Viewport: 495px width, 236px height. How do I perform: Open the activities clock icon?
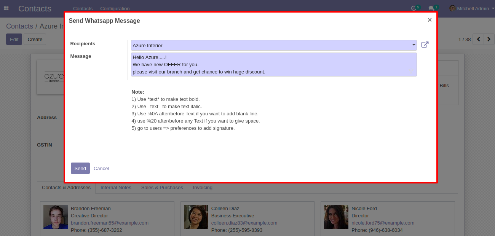point(414,8)
